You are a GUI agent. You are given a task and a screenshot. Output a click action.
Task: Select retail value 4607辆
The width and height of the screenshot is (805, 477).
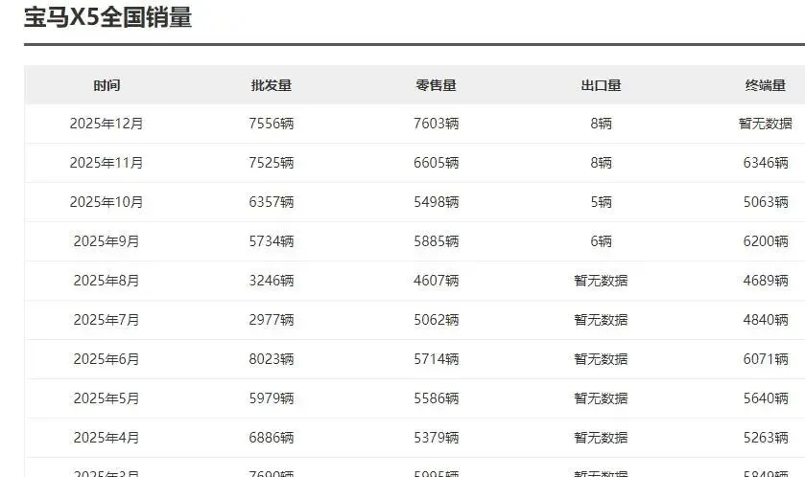coord(436,281)
